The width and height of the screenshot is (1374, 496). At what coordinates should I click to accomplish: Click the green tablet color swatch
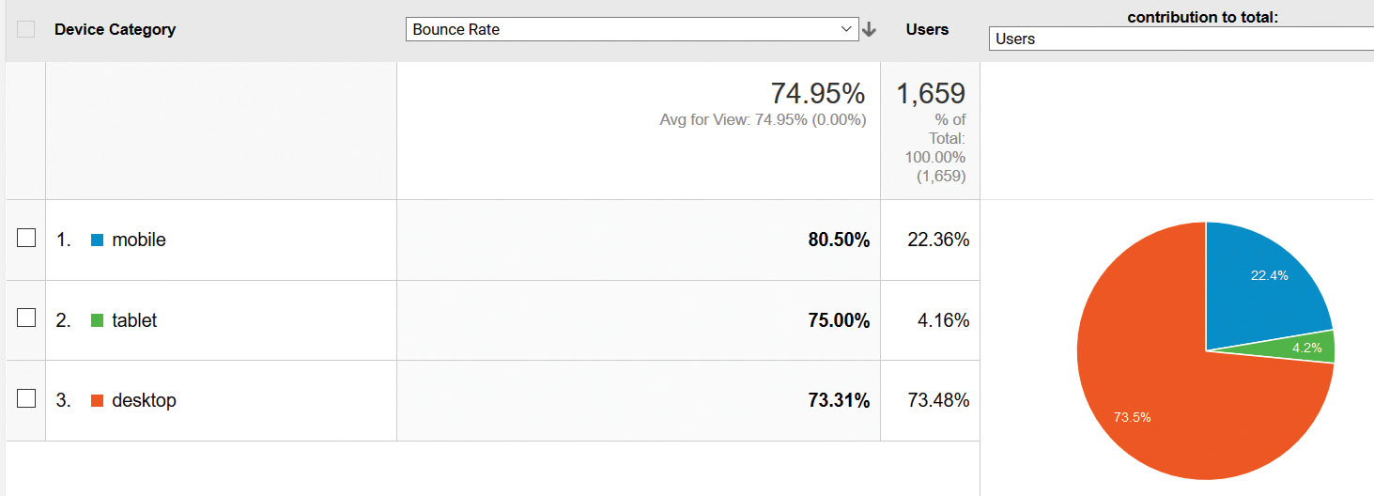(97, 320)
